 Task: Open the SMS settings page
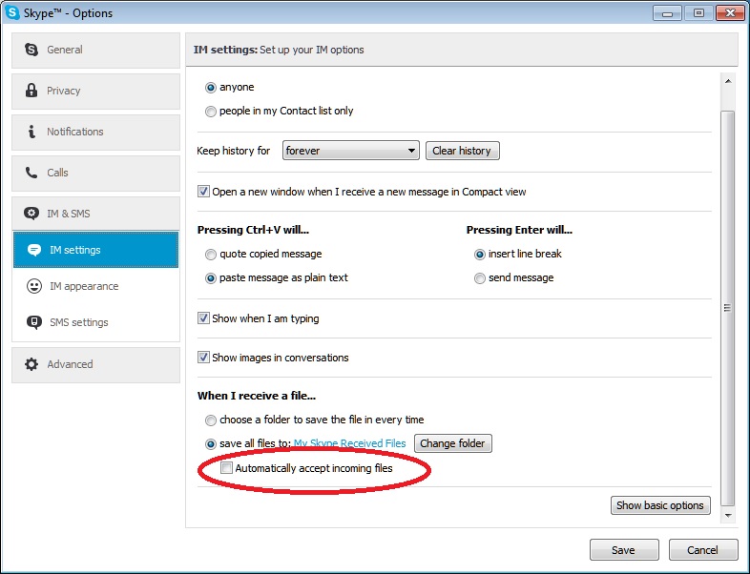point(95,322)
